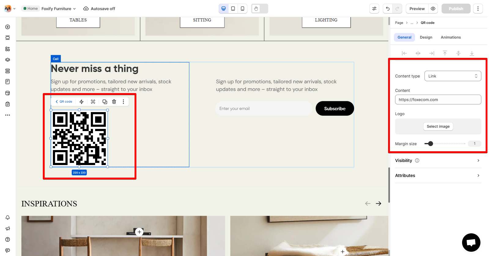Go to next Inspirations slide

click(x=379, y=204)
